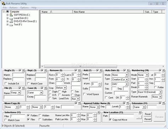Viewport: 168px width, 129px height.
Task: Uncheck Copy not Move
Action: pos(110,119)
